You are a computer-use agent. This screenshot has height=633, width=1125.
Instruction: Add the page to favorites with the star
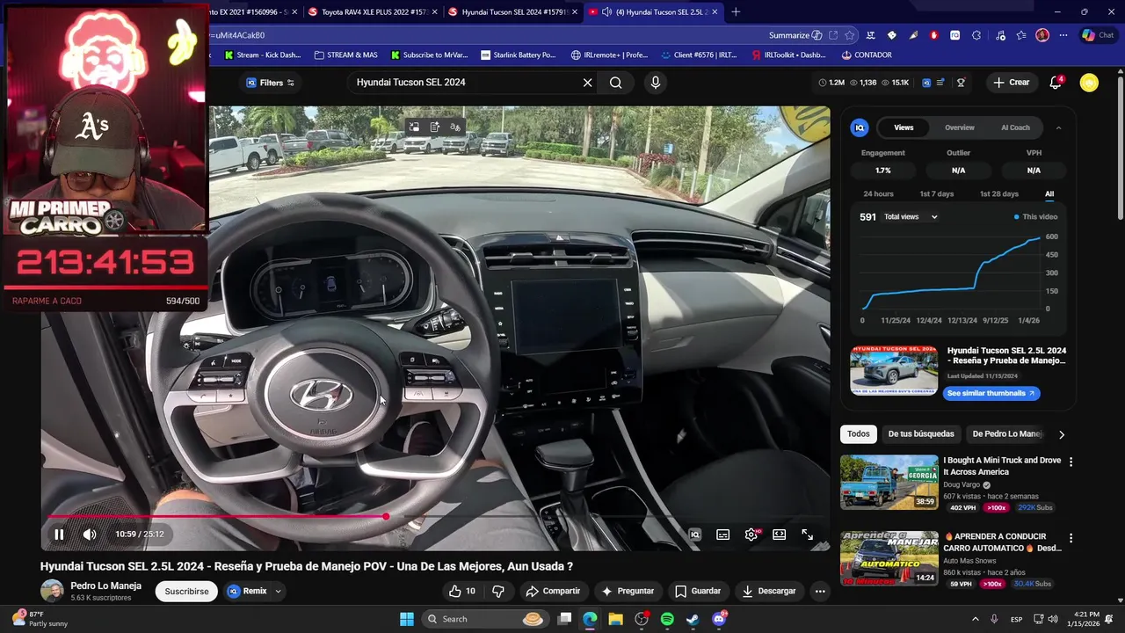click(x=850, y=35)
